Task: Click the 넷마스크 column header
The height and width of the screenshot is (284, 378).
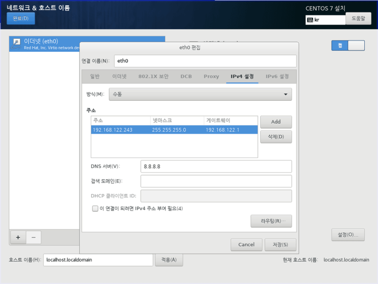Action: coord(177,120)
